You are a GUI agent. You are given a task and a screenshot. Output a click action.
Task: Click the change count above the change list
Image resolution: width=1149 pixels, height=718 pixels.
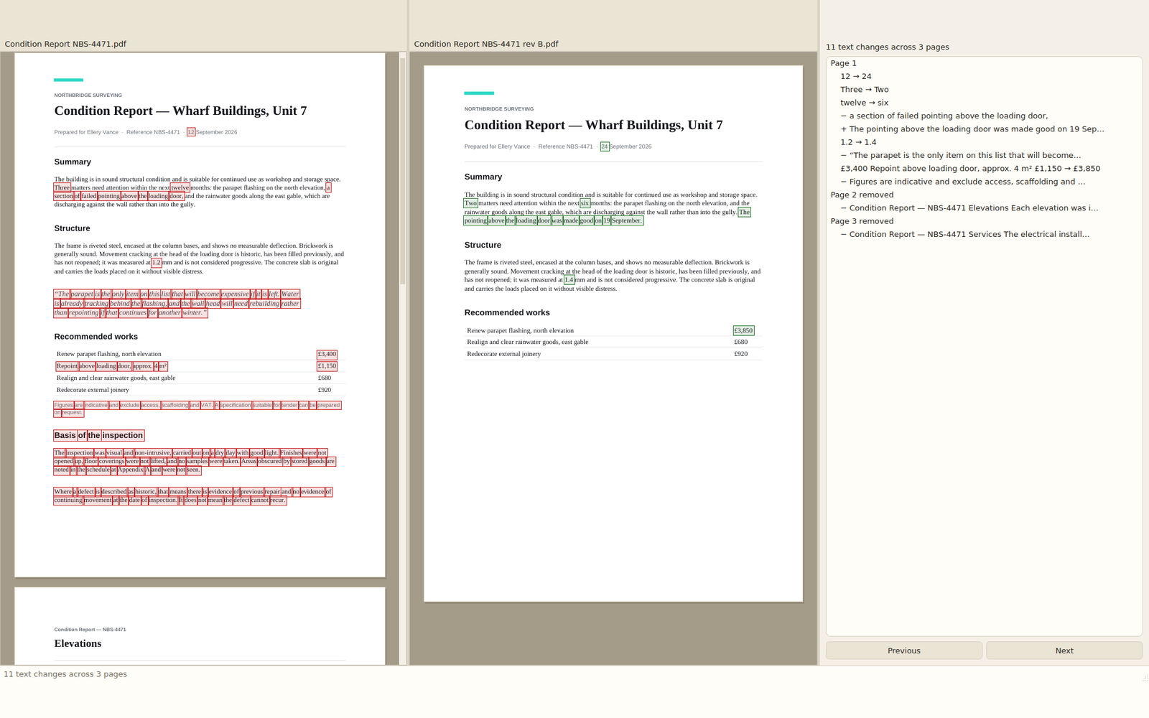point(888,47)
